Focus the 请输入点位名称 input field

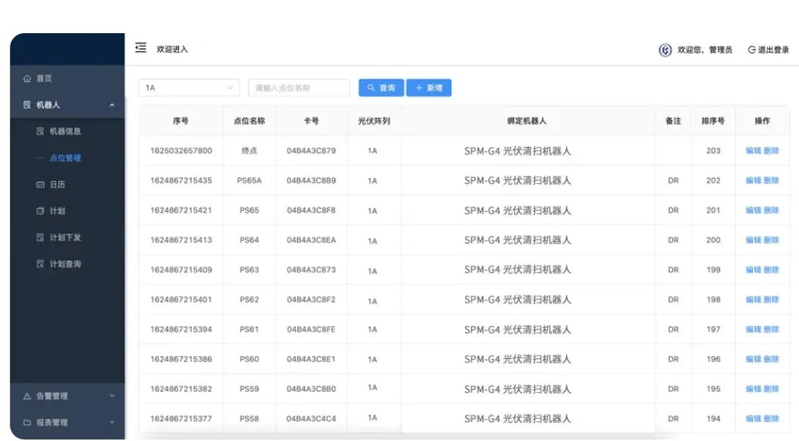point(299,88)
